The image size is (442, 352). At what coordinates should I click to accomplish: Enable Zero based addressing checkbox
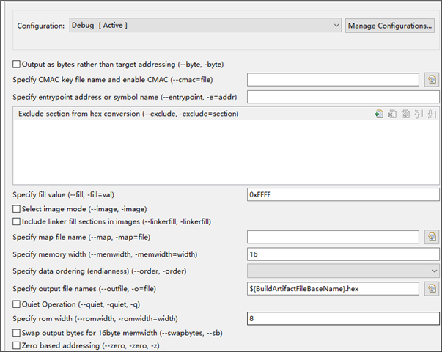click(17, 345)
